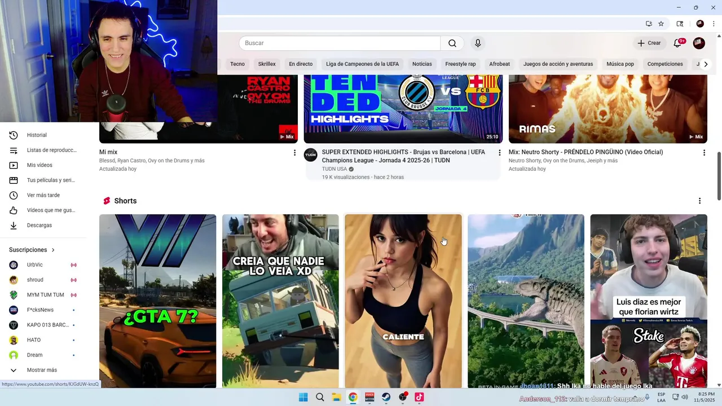Click the YouTube search magnifier button
Image resolution: width=722 pixels, height=406 pixels.
[452, 43]
